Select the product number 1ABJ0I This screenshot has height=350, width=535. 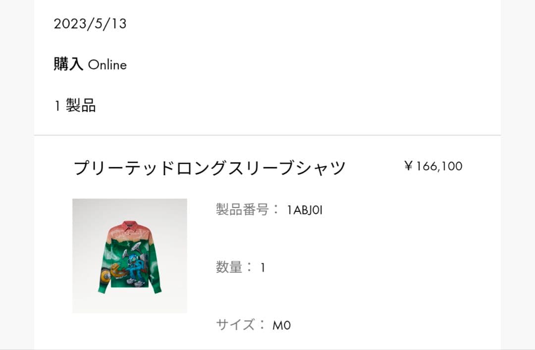[x=305, y=210]
